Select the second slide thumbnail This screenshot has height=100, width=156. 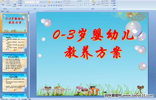coord(15,43)
